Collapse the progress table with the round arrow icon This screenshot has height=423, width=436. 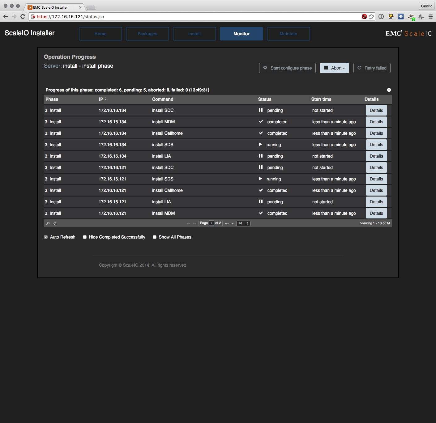pyautogui.click(x=389, y=90)
